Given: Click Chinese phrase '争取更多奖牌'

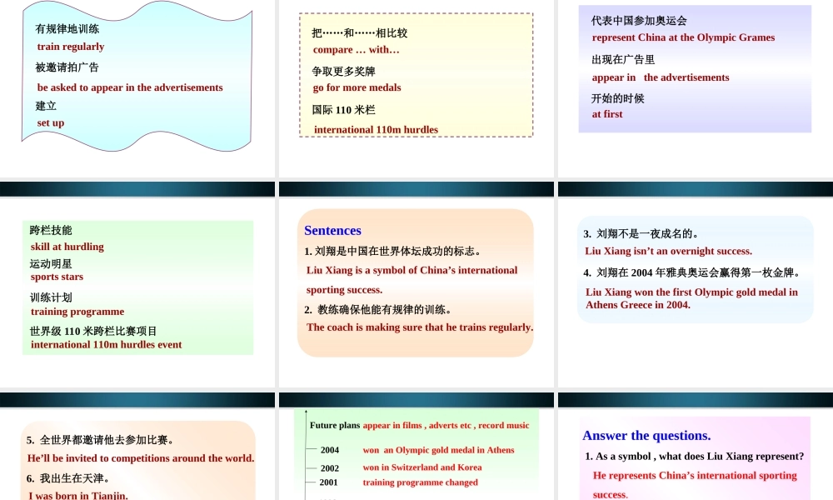Looking at the screenshot, I should [344, 71].
